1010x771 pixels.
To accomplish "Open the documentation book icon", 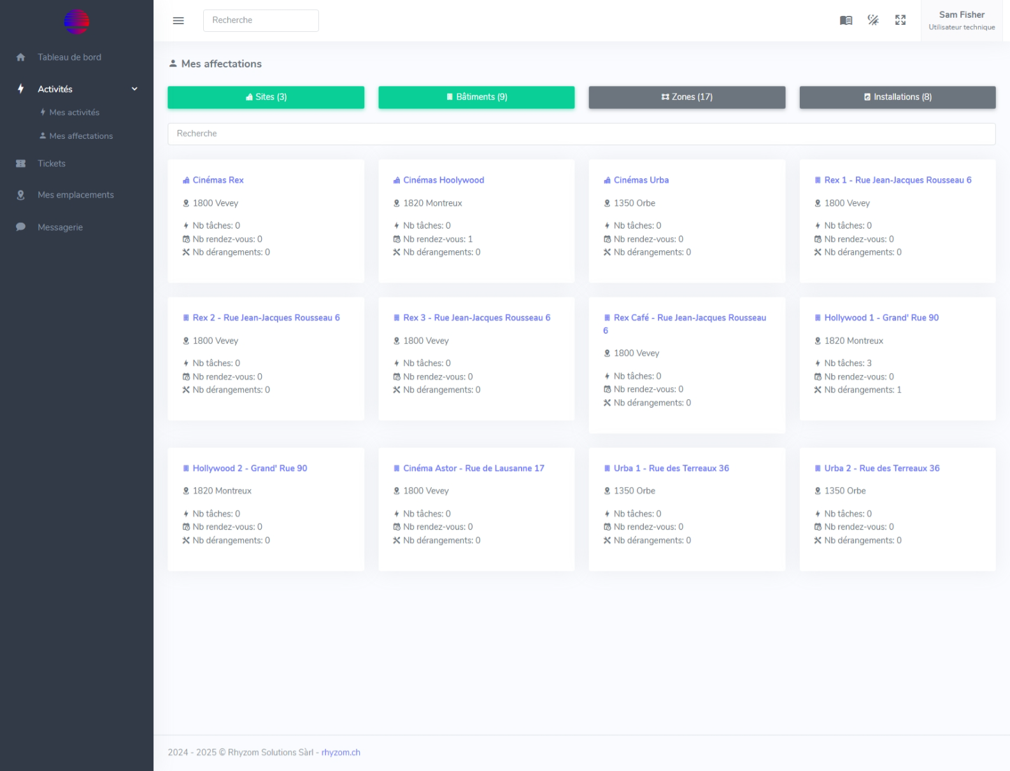I will pos(846,20).
